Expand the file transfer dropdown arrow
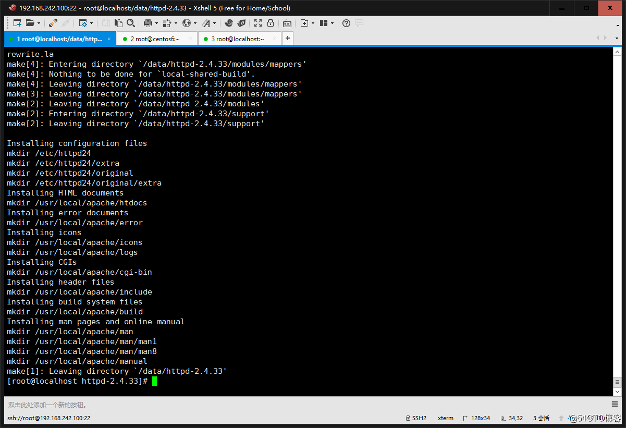Screen dimensions: 626x428 click(x=176, y=23)
